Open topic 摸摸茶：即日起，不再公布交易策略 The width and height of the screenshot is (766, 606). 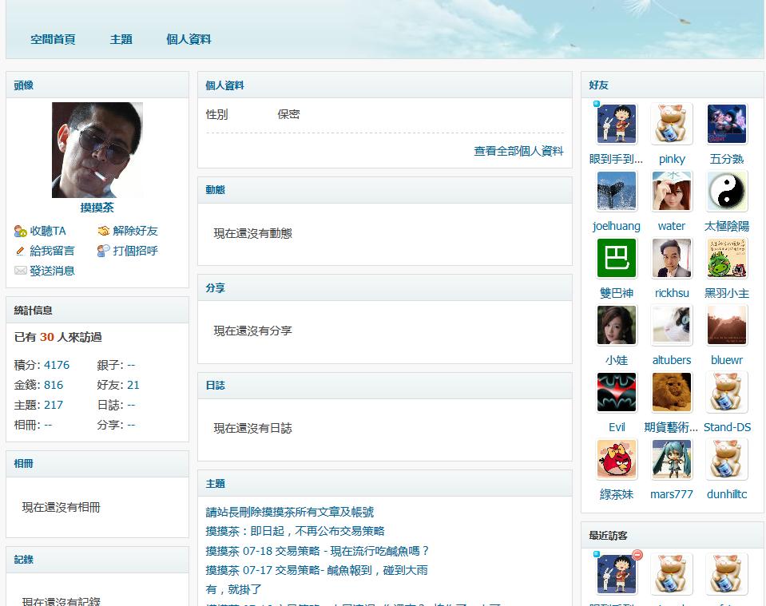click(295, 531)
